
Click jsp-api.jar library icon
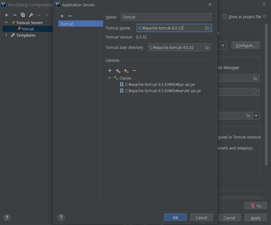pyautogui.click(x=122, y=85)
